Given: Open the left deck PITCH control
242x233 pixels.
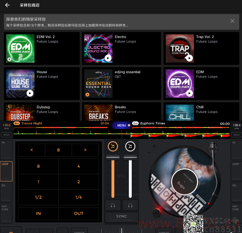Looking at the screenshot, I should 6,135.
